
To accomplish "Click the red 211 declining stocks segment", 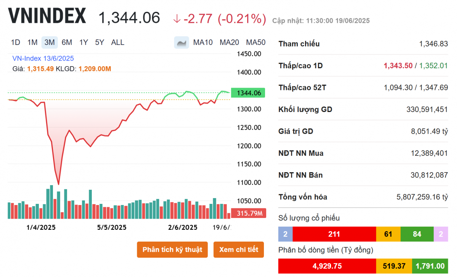I will tap(334, 234).
